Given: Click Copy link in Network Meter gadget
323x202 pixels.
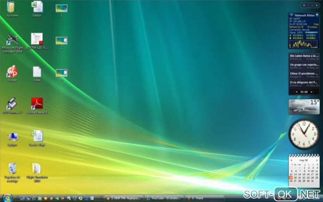Looking at the screenshot, I should coord(316,24).
